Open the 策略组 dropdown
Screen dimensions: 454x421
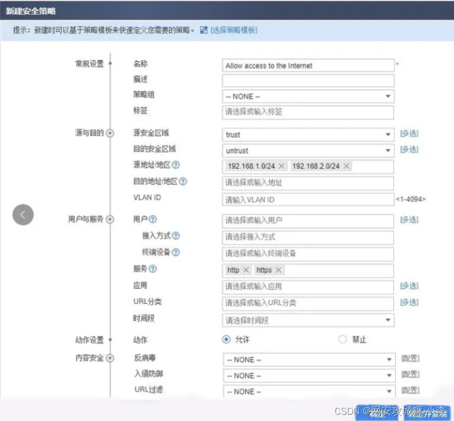388,96
